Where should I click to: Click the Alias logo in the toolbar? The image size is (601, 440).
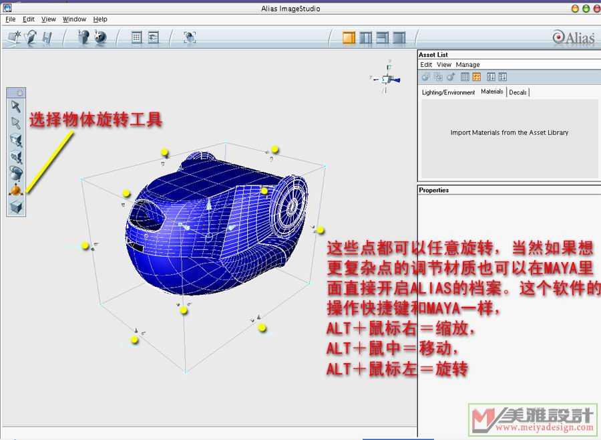tap(574, 37)
